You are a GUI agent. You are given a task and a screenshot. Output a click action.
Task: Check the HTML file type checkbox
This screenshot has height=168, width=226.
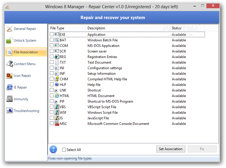pyautogui.click(x=52, y=96)
